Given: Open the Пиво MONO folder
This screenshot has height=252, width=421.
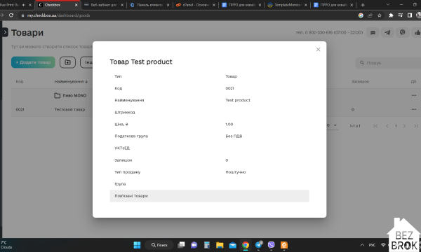Looking at the screenshot, I should coord(70,96).
